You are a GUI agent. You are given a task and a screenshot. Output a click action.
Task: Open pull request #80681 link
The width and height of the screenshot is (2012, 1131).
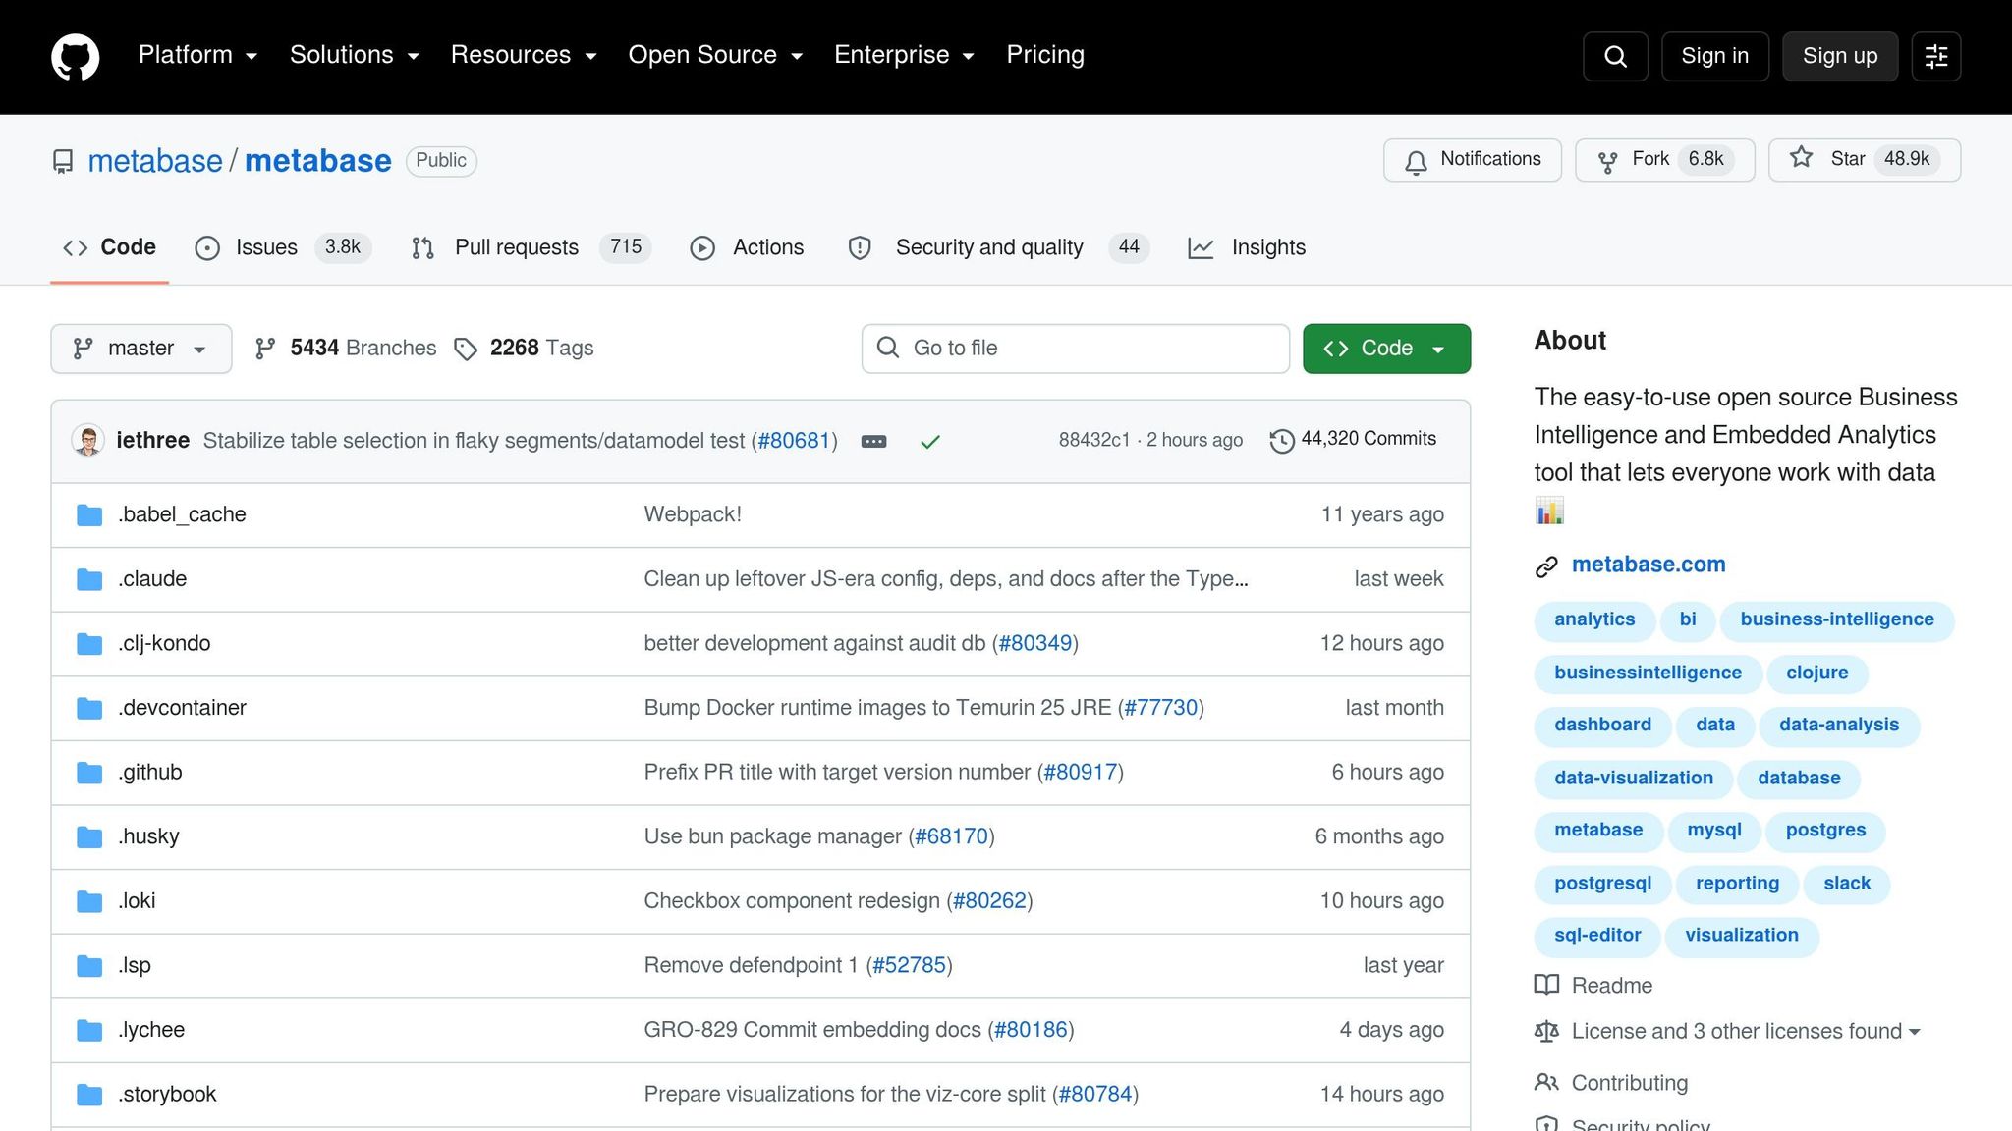click(794, 441)
